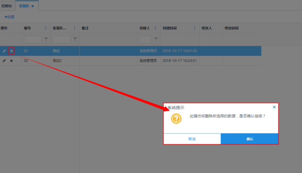
Task: Click the delete X icon for row 01
Action: [x=11, y=51]
